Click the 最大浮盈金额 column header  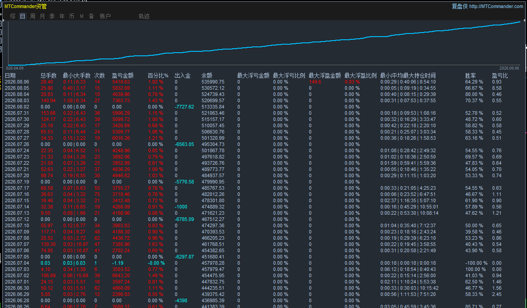[325, 75]
